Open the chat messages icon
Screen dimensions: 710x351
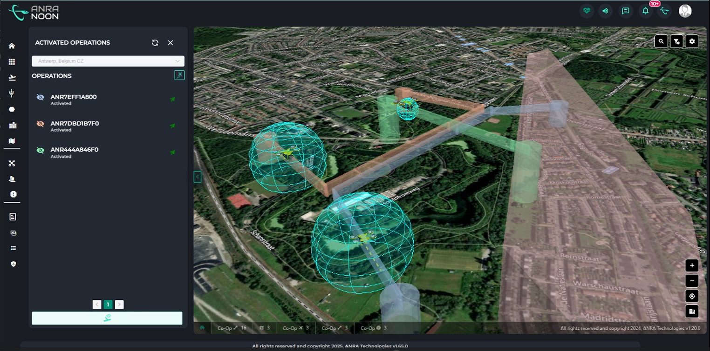click(x=625, y=11)
